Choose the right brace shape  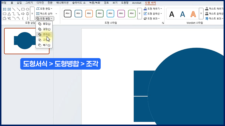coord(28,18)
